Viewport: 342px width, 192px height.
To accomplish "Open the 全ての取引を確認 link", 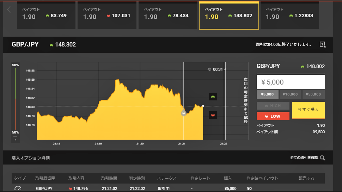I will [x=304, y=158].
